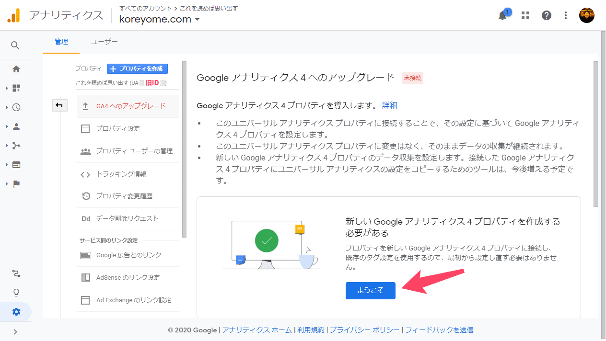Expand the Audience sidebar triangle
Viewport: 606px width, 341px height.
7,126
